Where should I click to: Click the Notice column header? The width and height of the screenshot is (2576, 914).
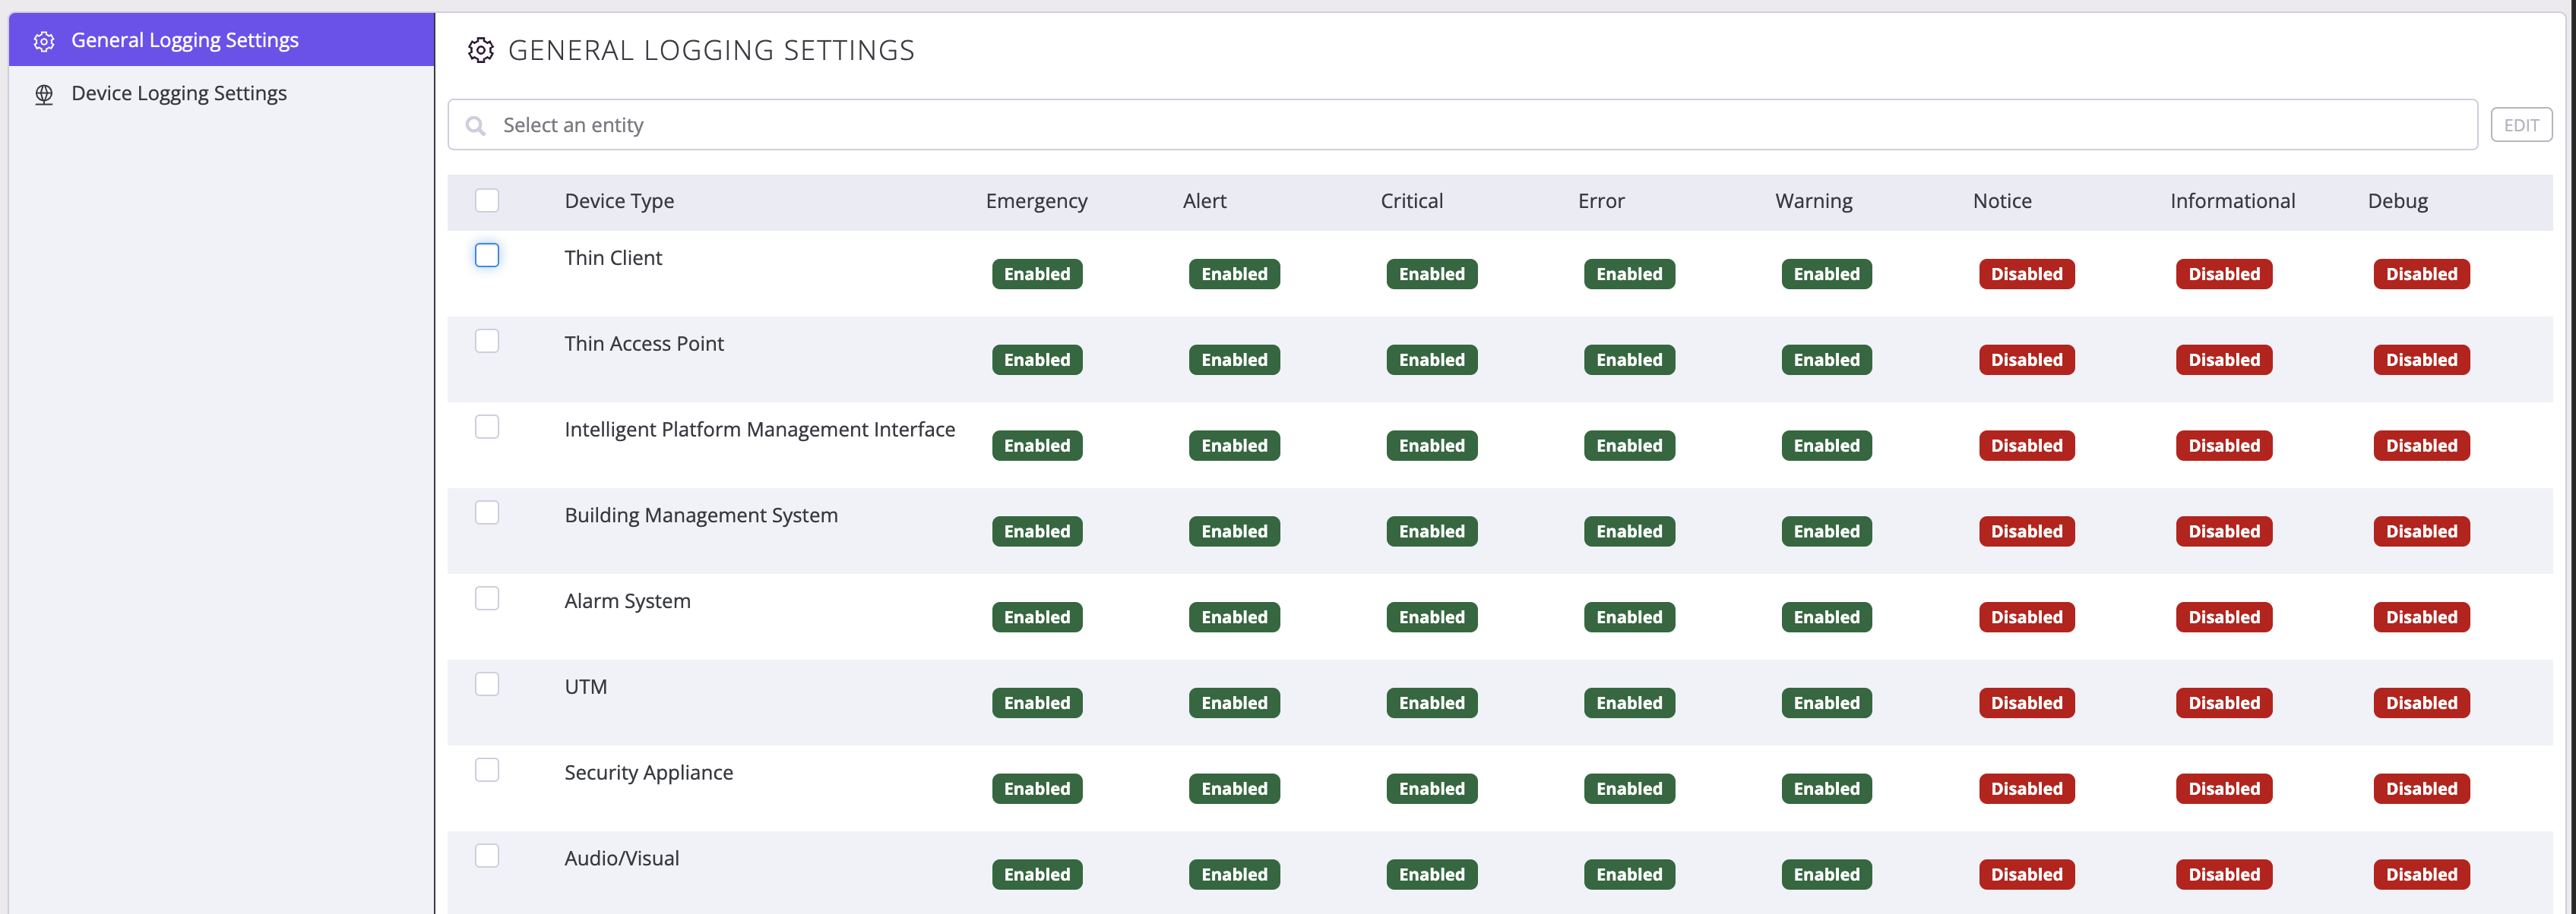(2002, 200)
